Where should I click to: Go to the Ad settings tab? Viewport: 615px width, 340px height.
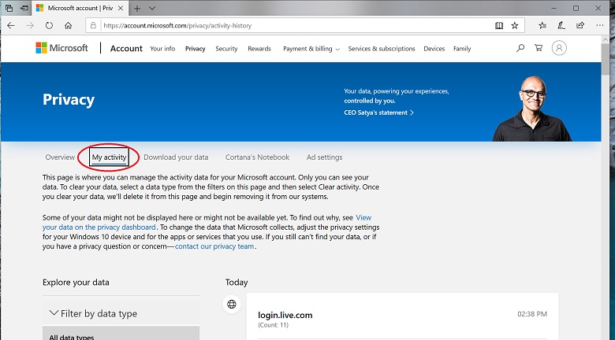[324, 157]
